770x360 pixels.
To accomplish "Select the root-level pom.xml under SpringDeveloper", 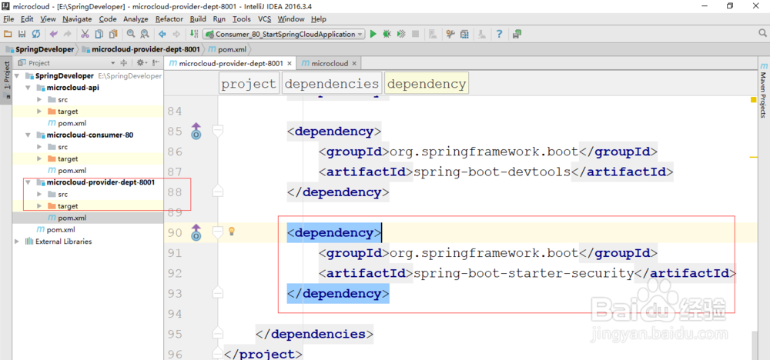I will click(55, 229).
